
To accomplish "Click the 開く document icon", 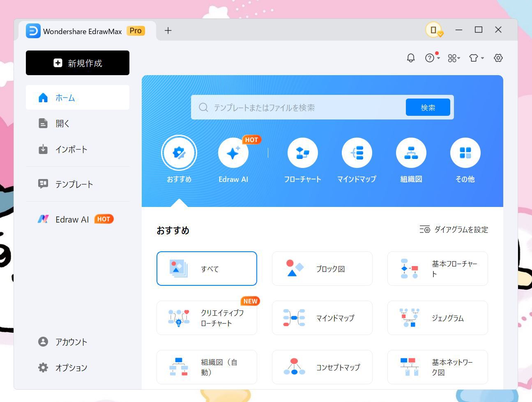I will click(x=43, y=123).
